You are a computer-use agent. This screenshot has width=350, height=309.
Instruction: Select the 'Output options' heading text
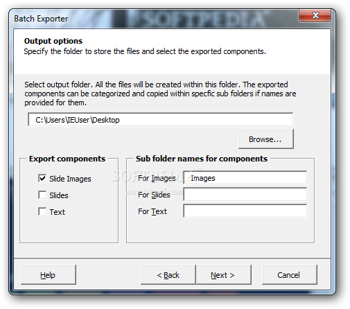click(53, 41)
